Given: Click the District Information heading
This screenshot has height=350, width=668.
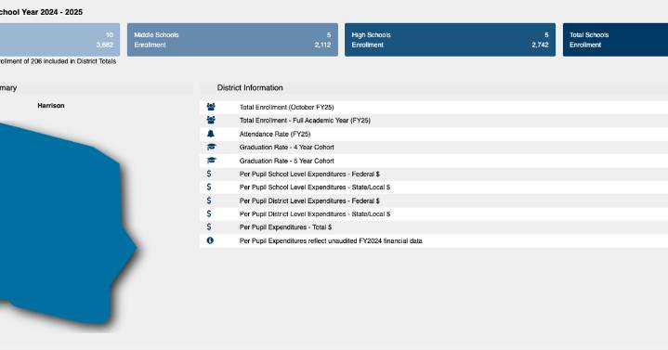Looking at the screenshot, I should (x=250, y=87).
